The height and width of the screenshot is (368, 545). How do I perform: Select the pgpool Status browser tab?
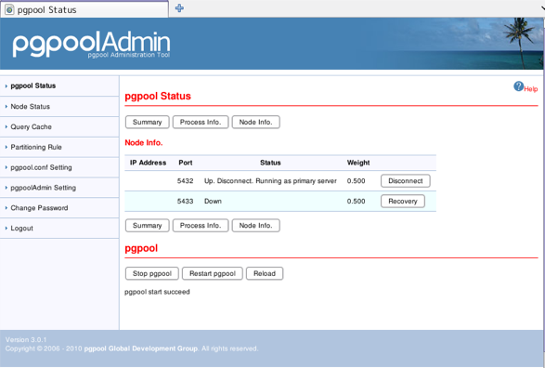84,9
